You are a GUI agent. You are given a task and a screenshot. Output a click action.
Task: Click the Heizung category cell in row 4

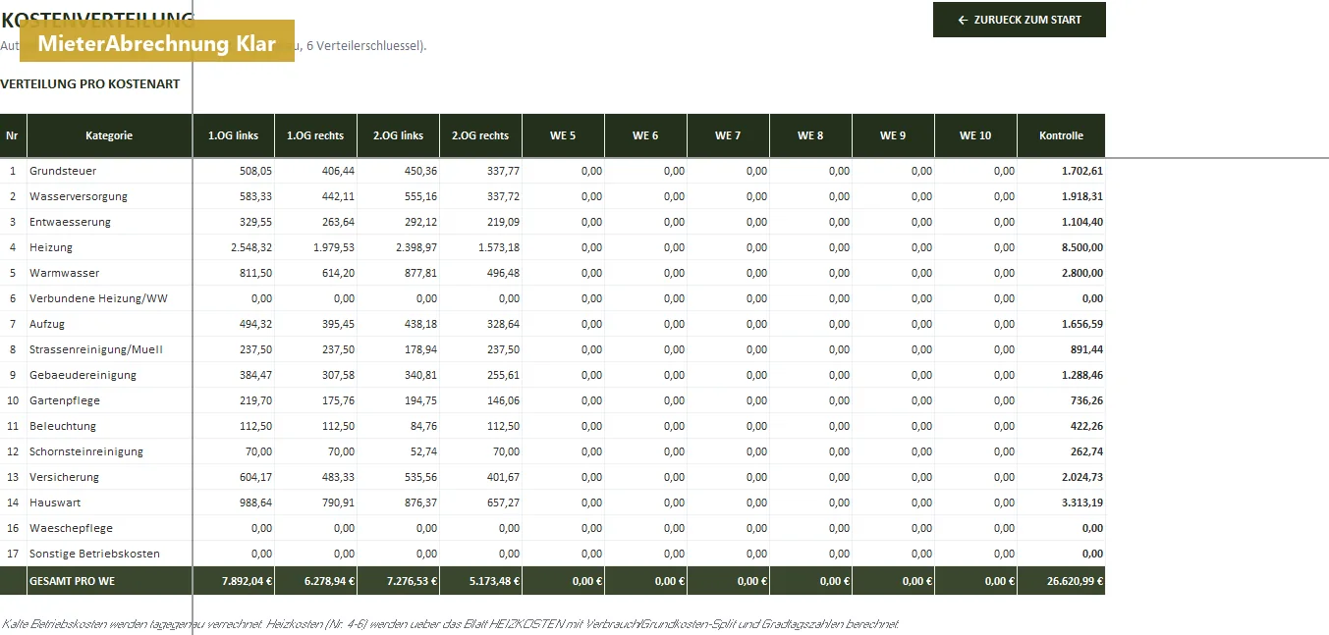(x=109, y=247)
